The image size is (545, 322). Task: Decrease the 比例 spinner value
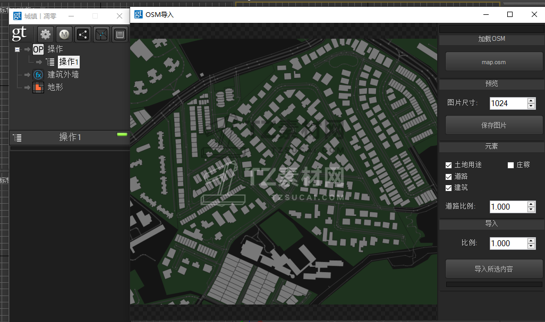click(x=531, y=246)
